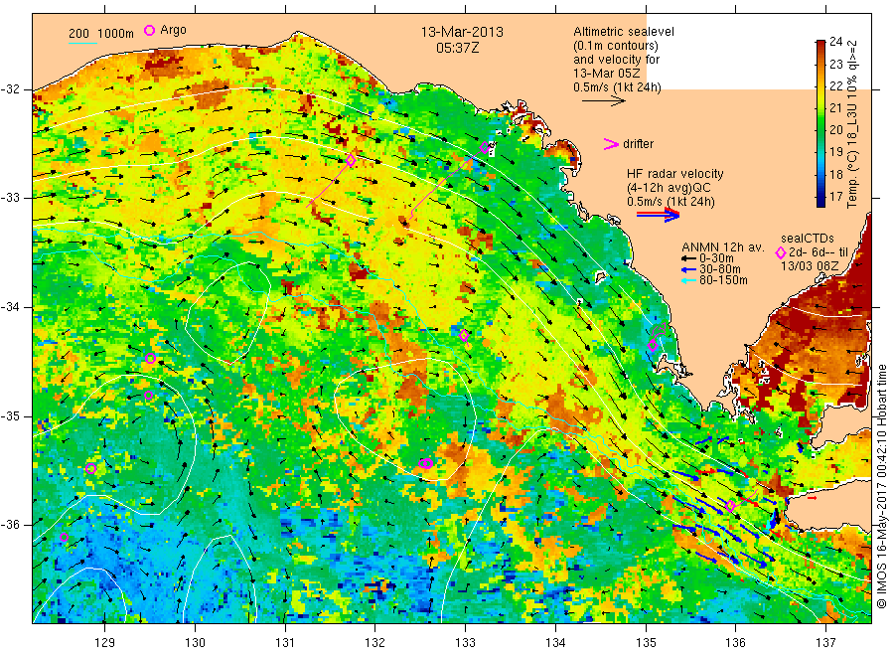Screen dimensions: 894x656
Task: Click the 13/03 08Z text
Action: click(810, 266)
